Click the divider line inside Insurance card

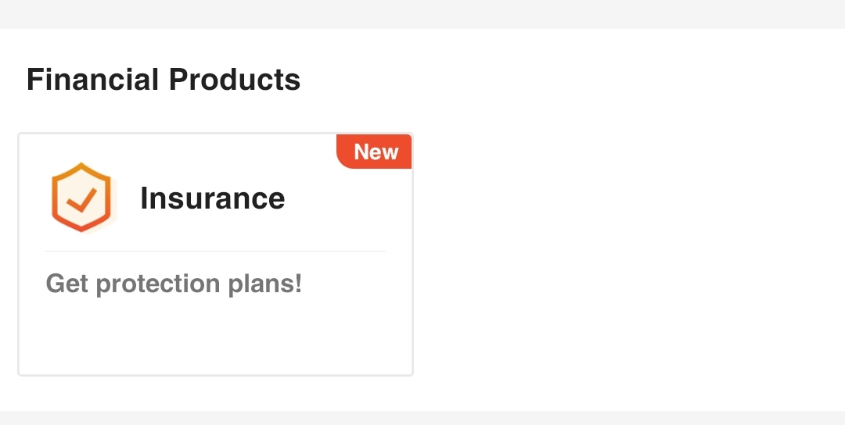tap(215, 252)
